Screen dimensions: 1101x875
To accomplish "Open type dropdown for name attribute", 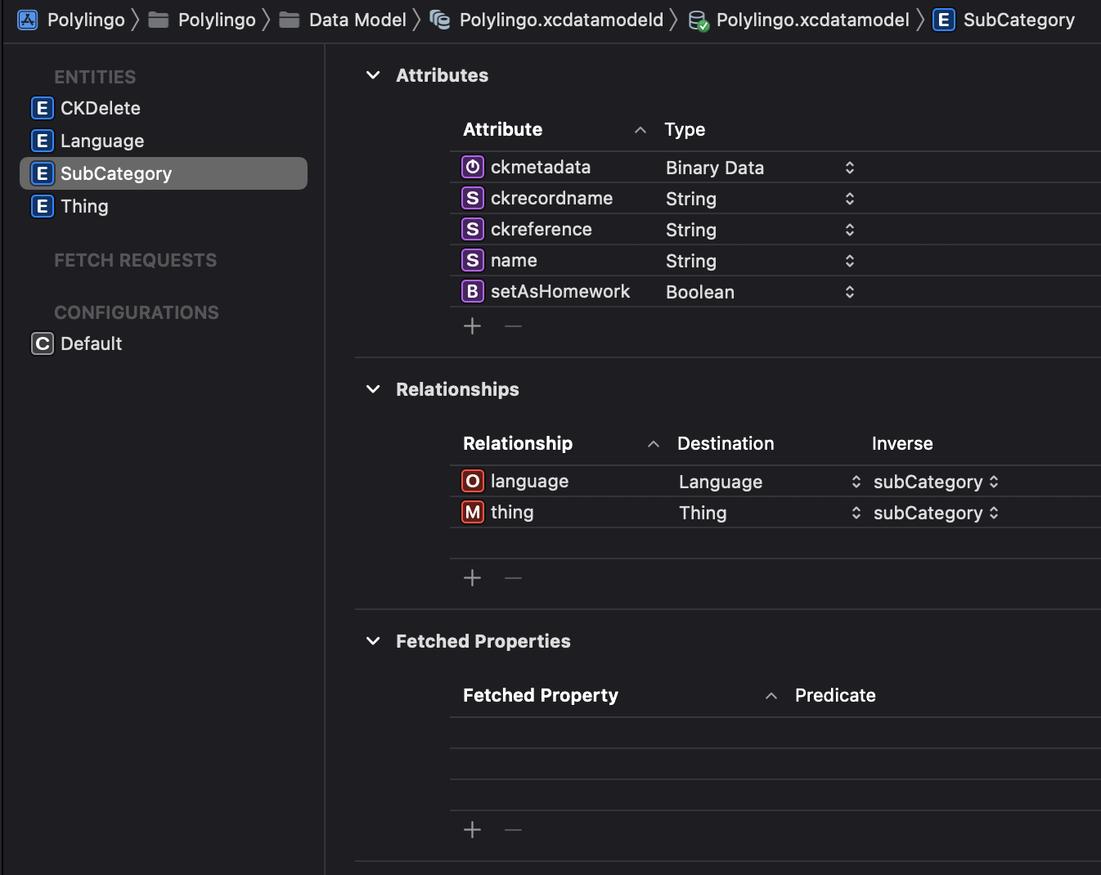I will pos(850,261).
